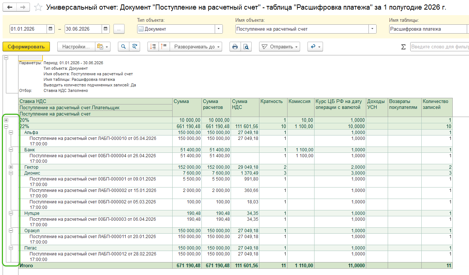Open the blue arrow navigation dropdown

tap(315, 47)
